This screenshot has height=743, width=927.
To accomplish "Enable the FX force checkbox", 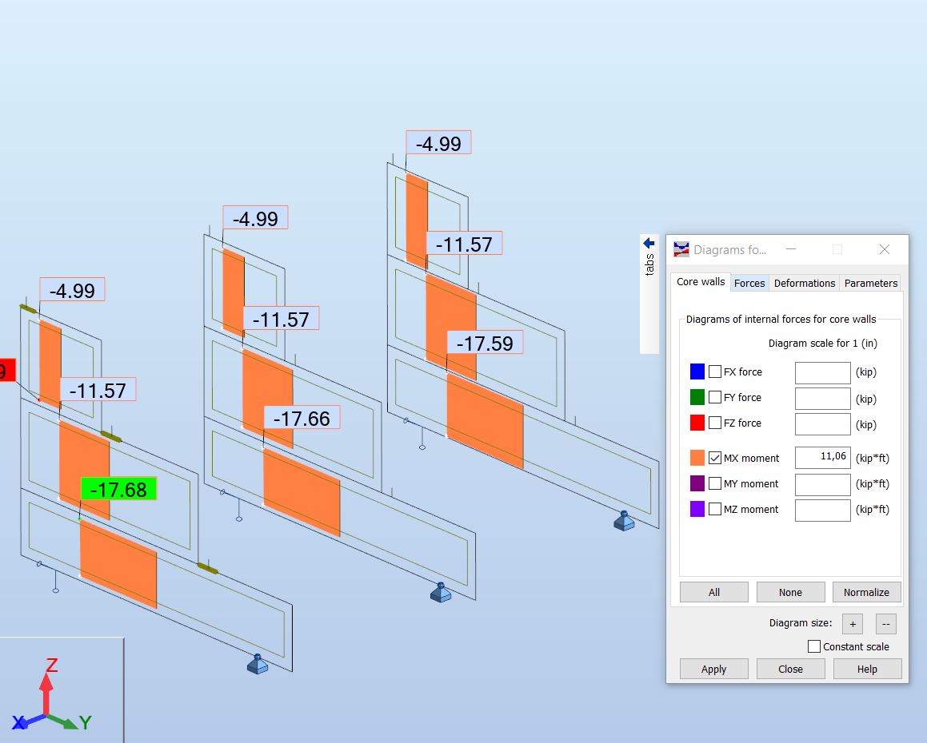I will [715, 371].
